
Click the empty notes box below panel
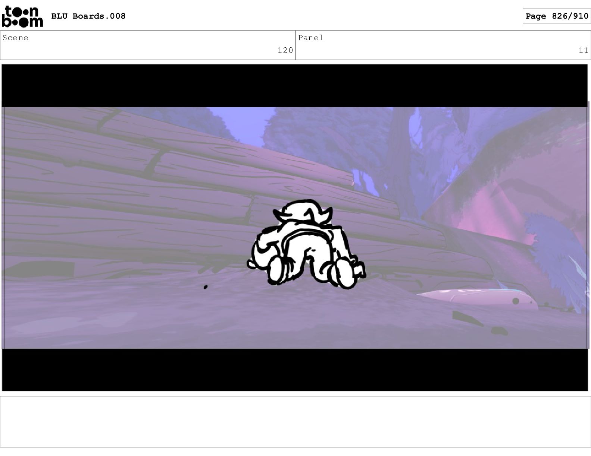pos(295,421)
